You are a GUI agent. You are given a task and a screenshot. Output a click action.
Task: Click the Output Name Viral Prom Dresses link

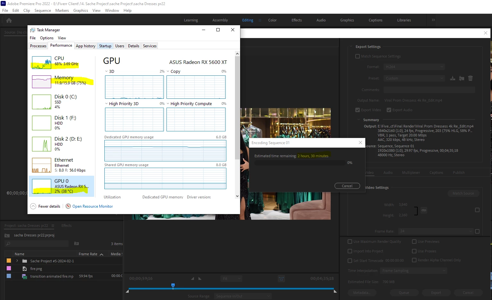pos(413,100)
